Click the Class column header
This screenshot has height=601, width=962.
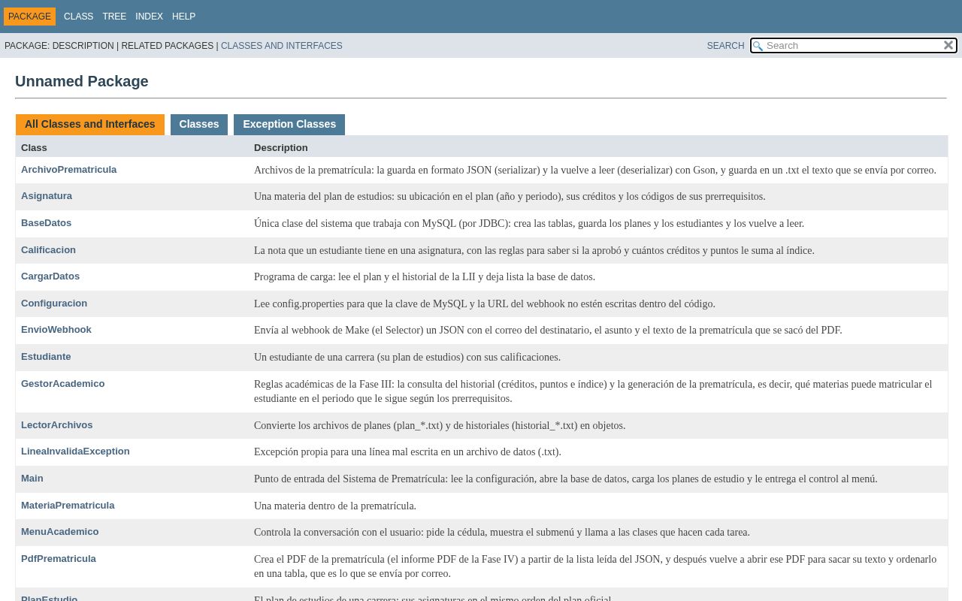click(34, 148)
